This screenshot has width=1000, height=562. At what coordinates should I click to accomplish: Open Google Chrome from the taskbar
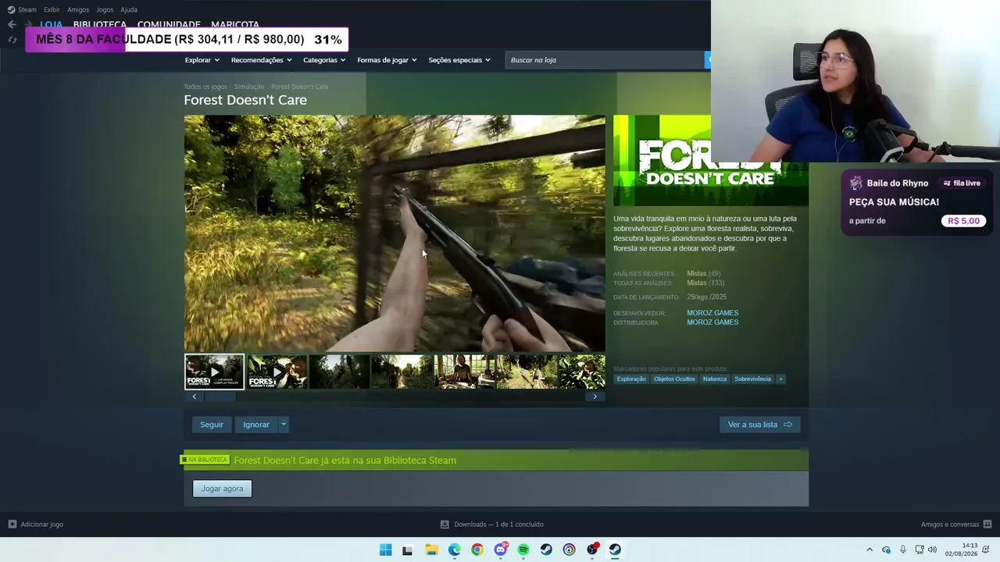click(477, 550)
